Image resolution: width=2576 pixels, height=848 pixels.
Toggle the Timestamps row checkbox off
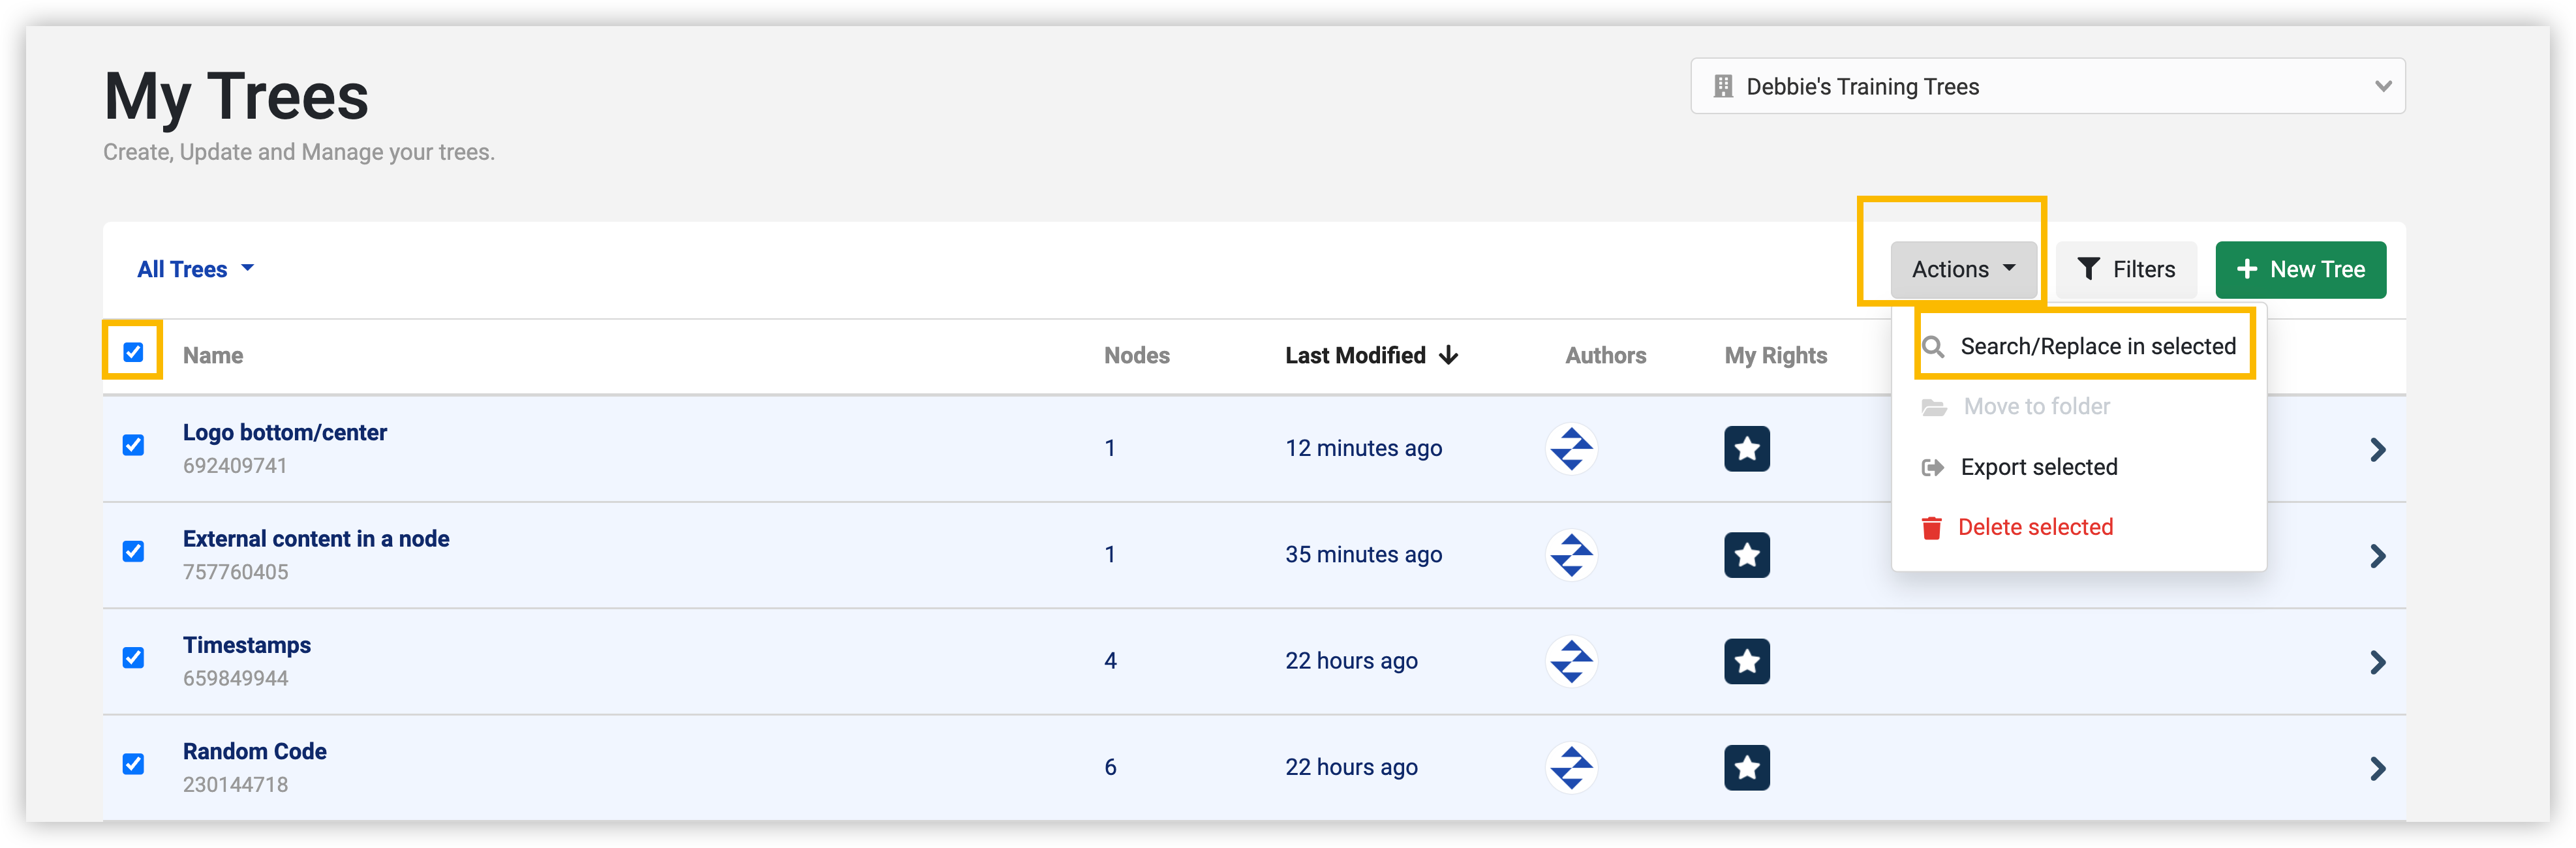coord(133,658)
